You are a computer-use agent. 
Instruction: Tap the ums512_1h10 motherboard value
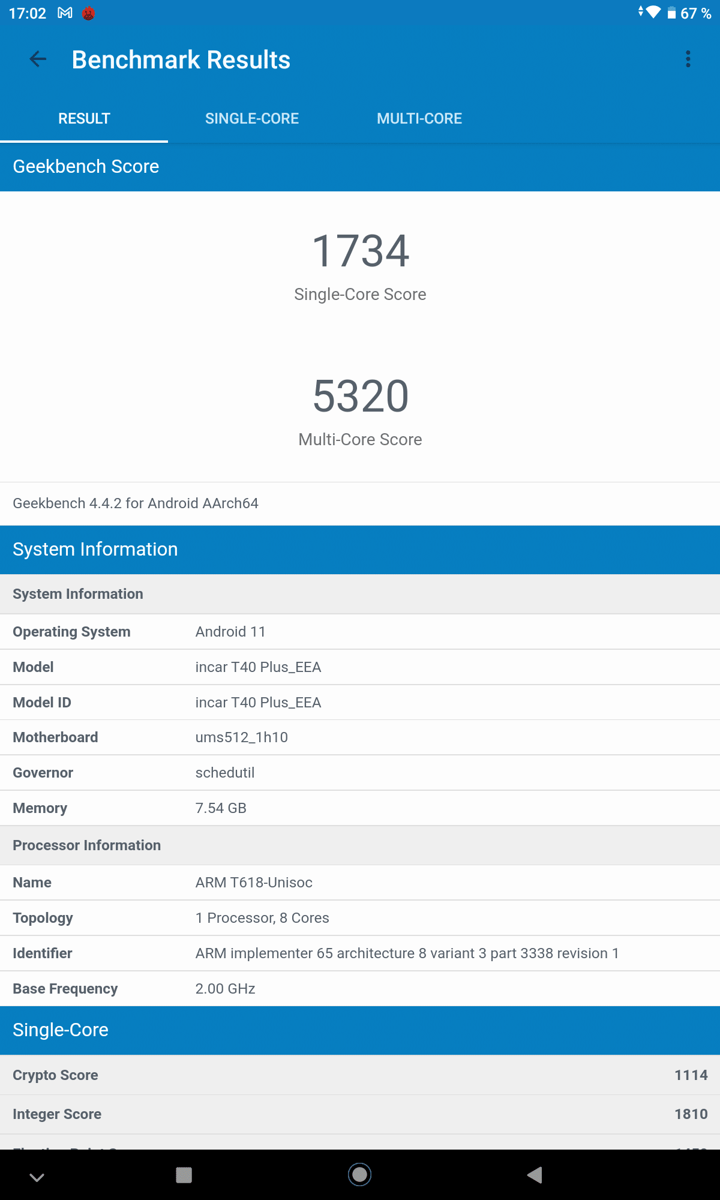pyautogui.click(x=242, y=737)
